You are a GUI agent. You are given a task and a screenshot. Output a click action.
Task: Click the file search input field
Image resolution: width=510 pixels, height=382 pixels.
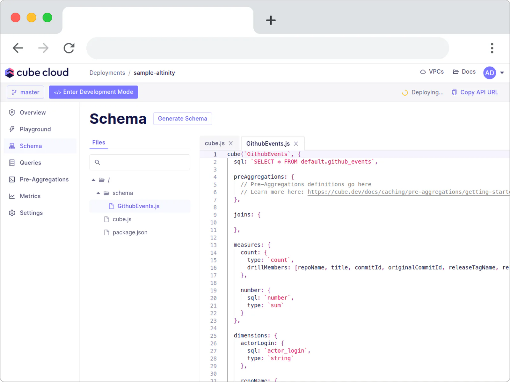[140, 162]
